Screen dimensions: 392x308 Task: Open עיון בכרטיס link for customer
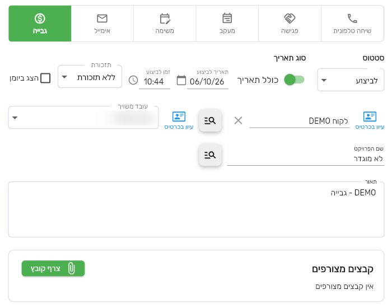370,120
